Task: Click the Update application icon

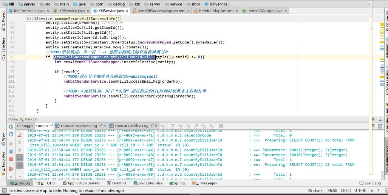Action: (11, 134)
